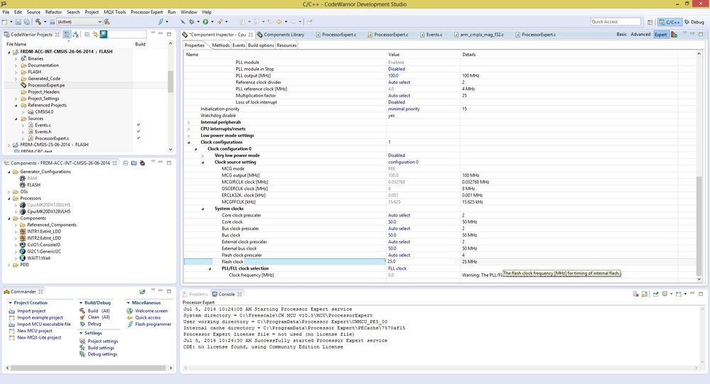
Task: Click the Run button in main toolbar
Action: coord(206,21)
